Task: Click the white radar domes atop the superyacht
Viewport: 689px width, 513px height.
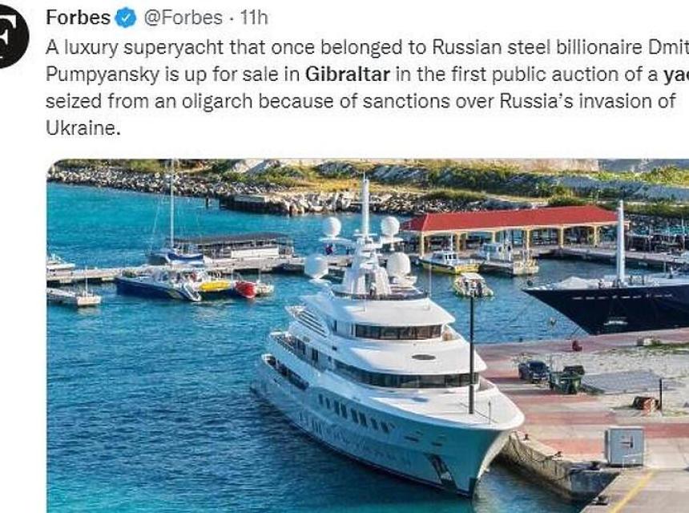Action: [x=361, y=240]
